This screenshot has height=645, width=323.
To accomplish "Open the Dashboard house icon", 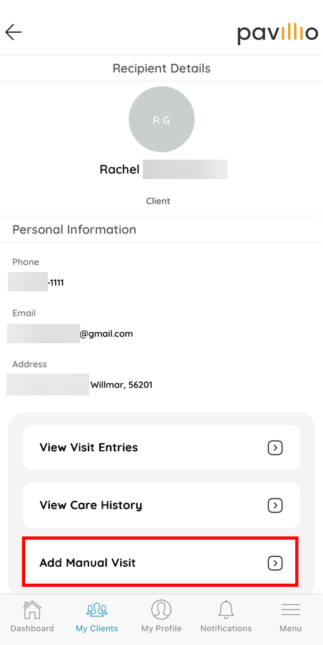I will click(x=32, y=609).
